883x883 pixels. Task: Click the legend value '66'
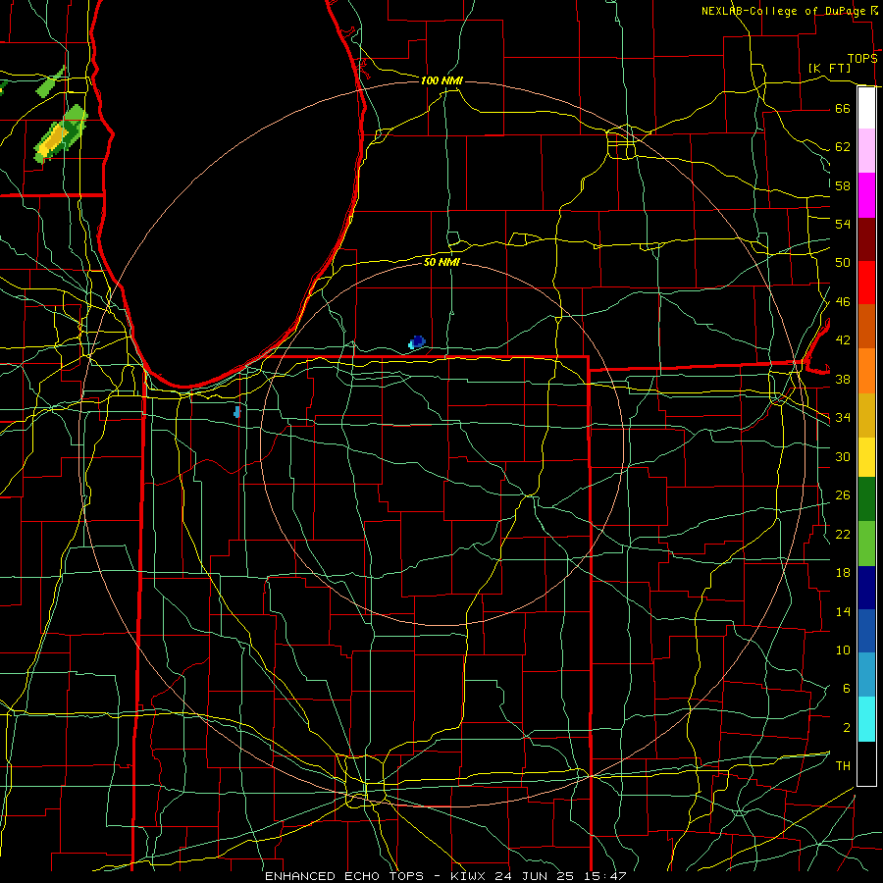(843, 108)
